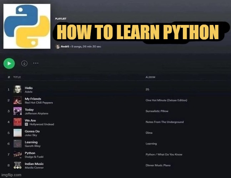Click track number 4 for We Are

tap(9, 122)
